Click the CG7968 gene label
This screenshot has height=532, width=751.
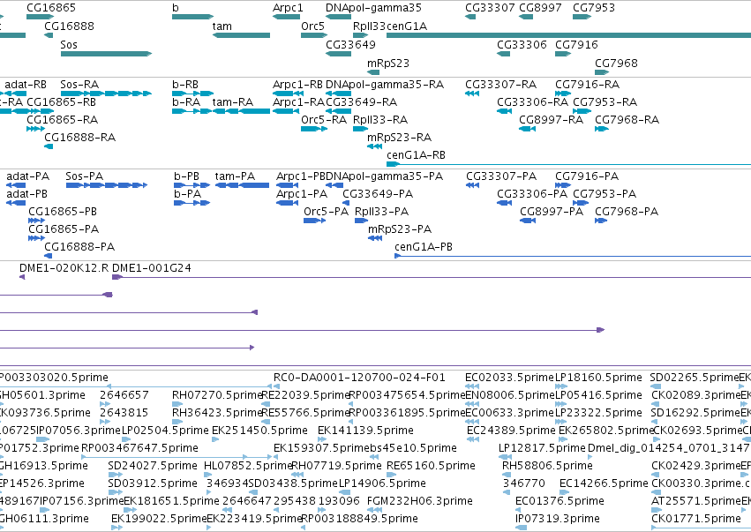(x=616, y=64)
